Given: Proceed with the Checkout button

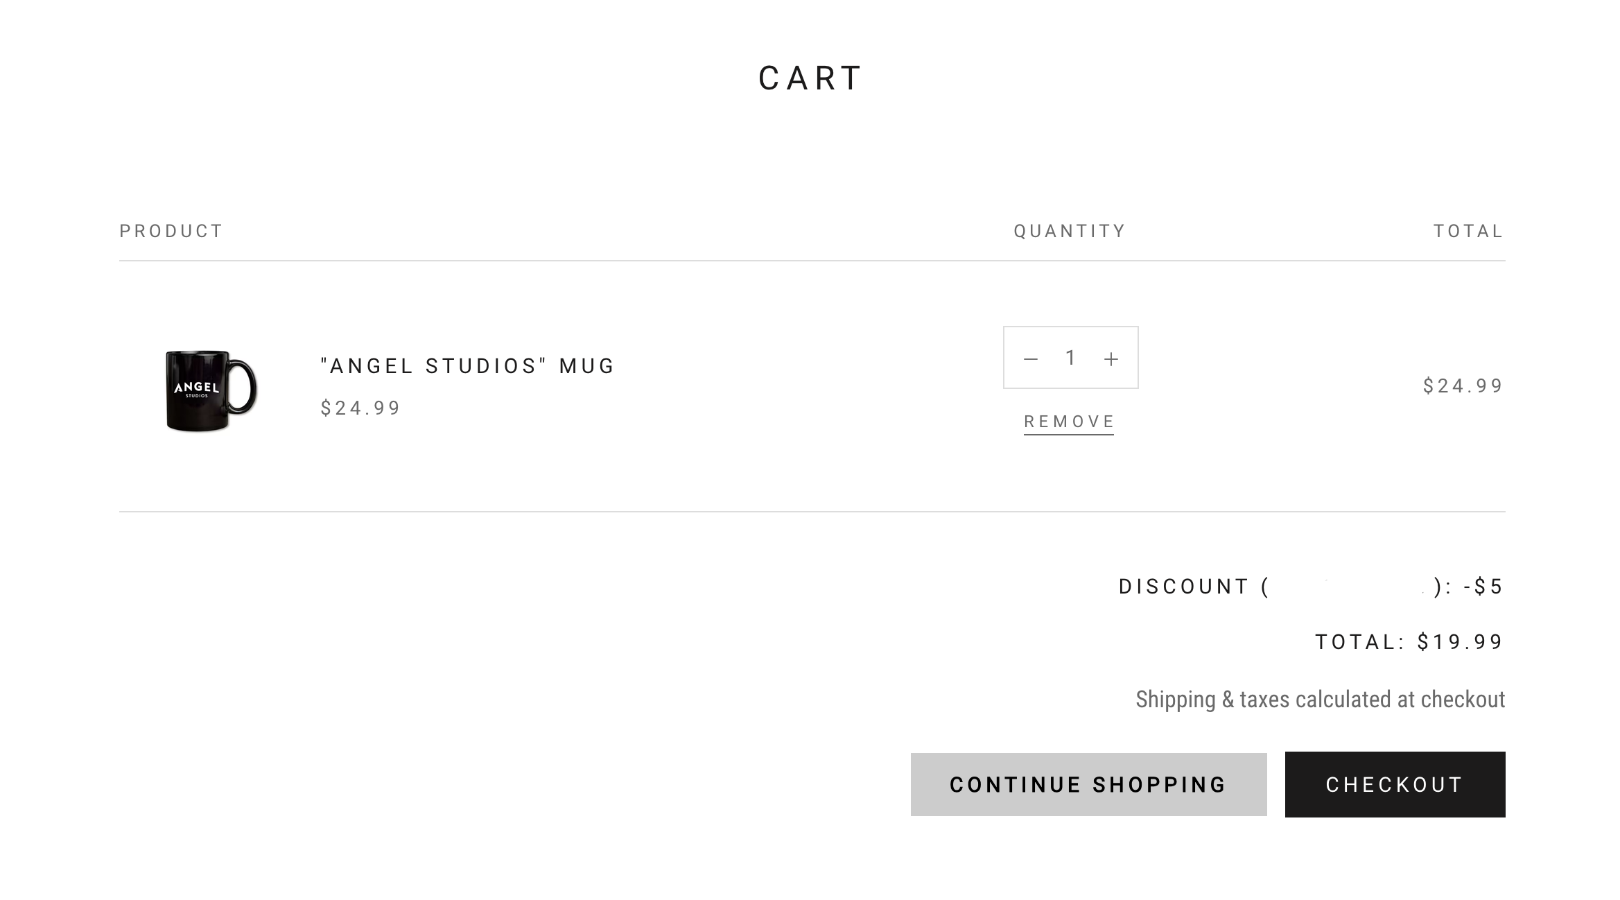Looking at the screenshot, I should 1395,784.
